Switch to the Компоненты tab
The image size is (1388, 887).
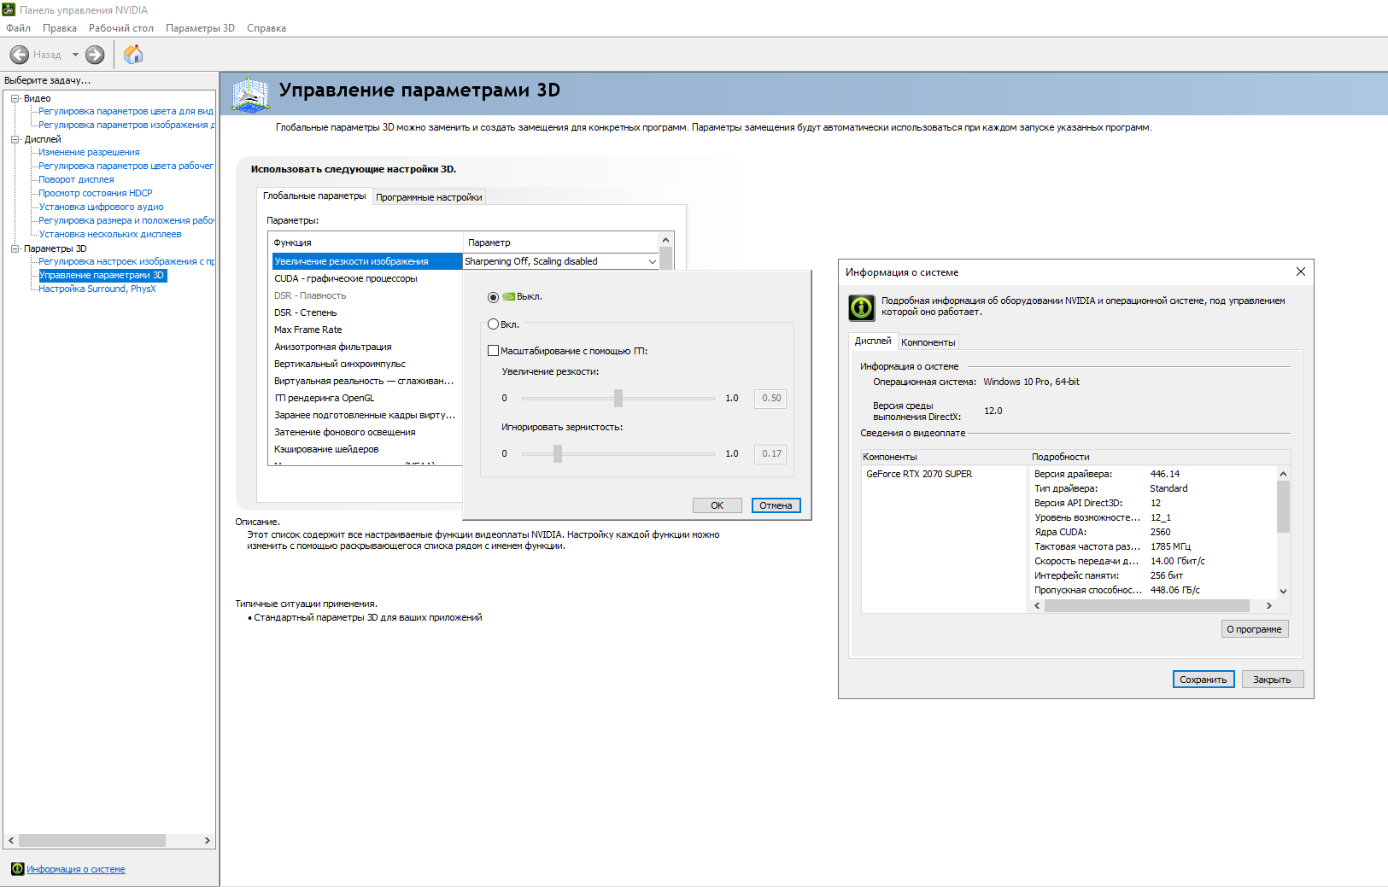coord(928,342)
